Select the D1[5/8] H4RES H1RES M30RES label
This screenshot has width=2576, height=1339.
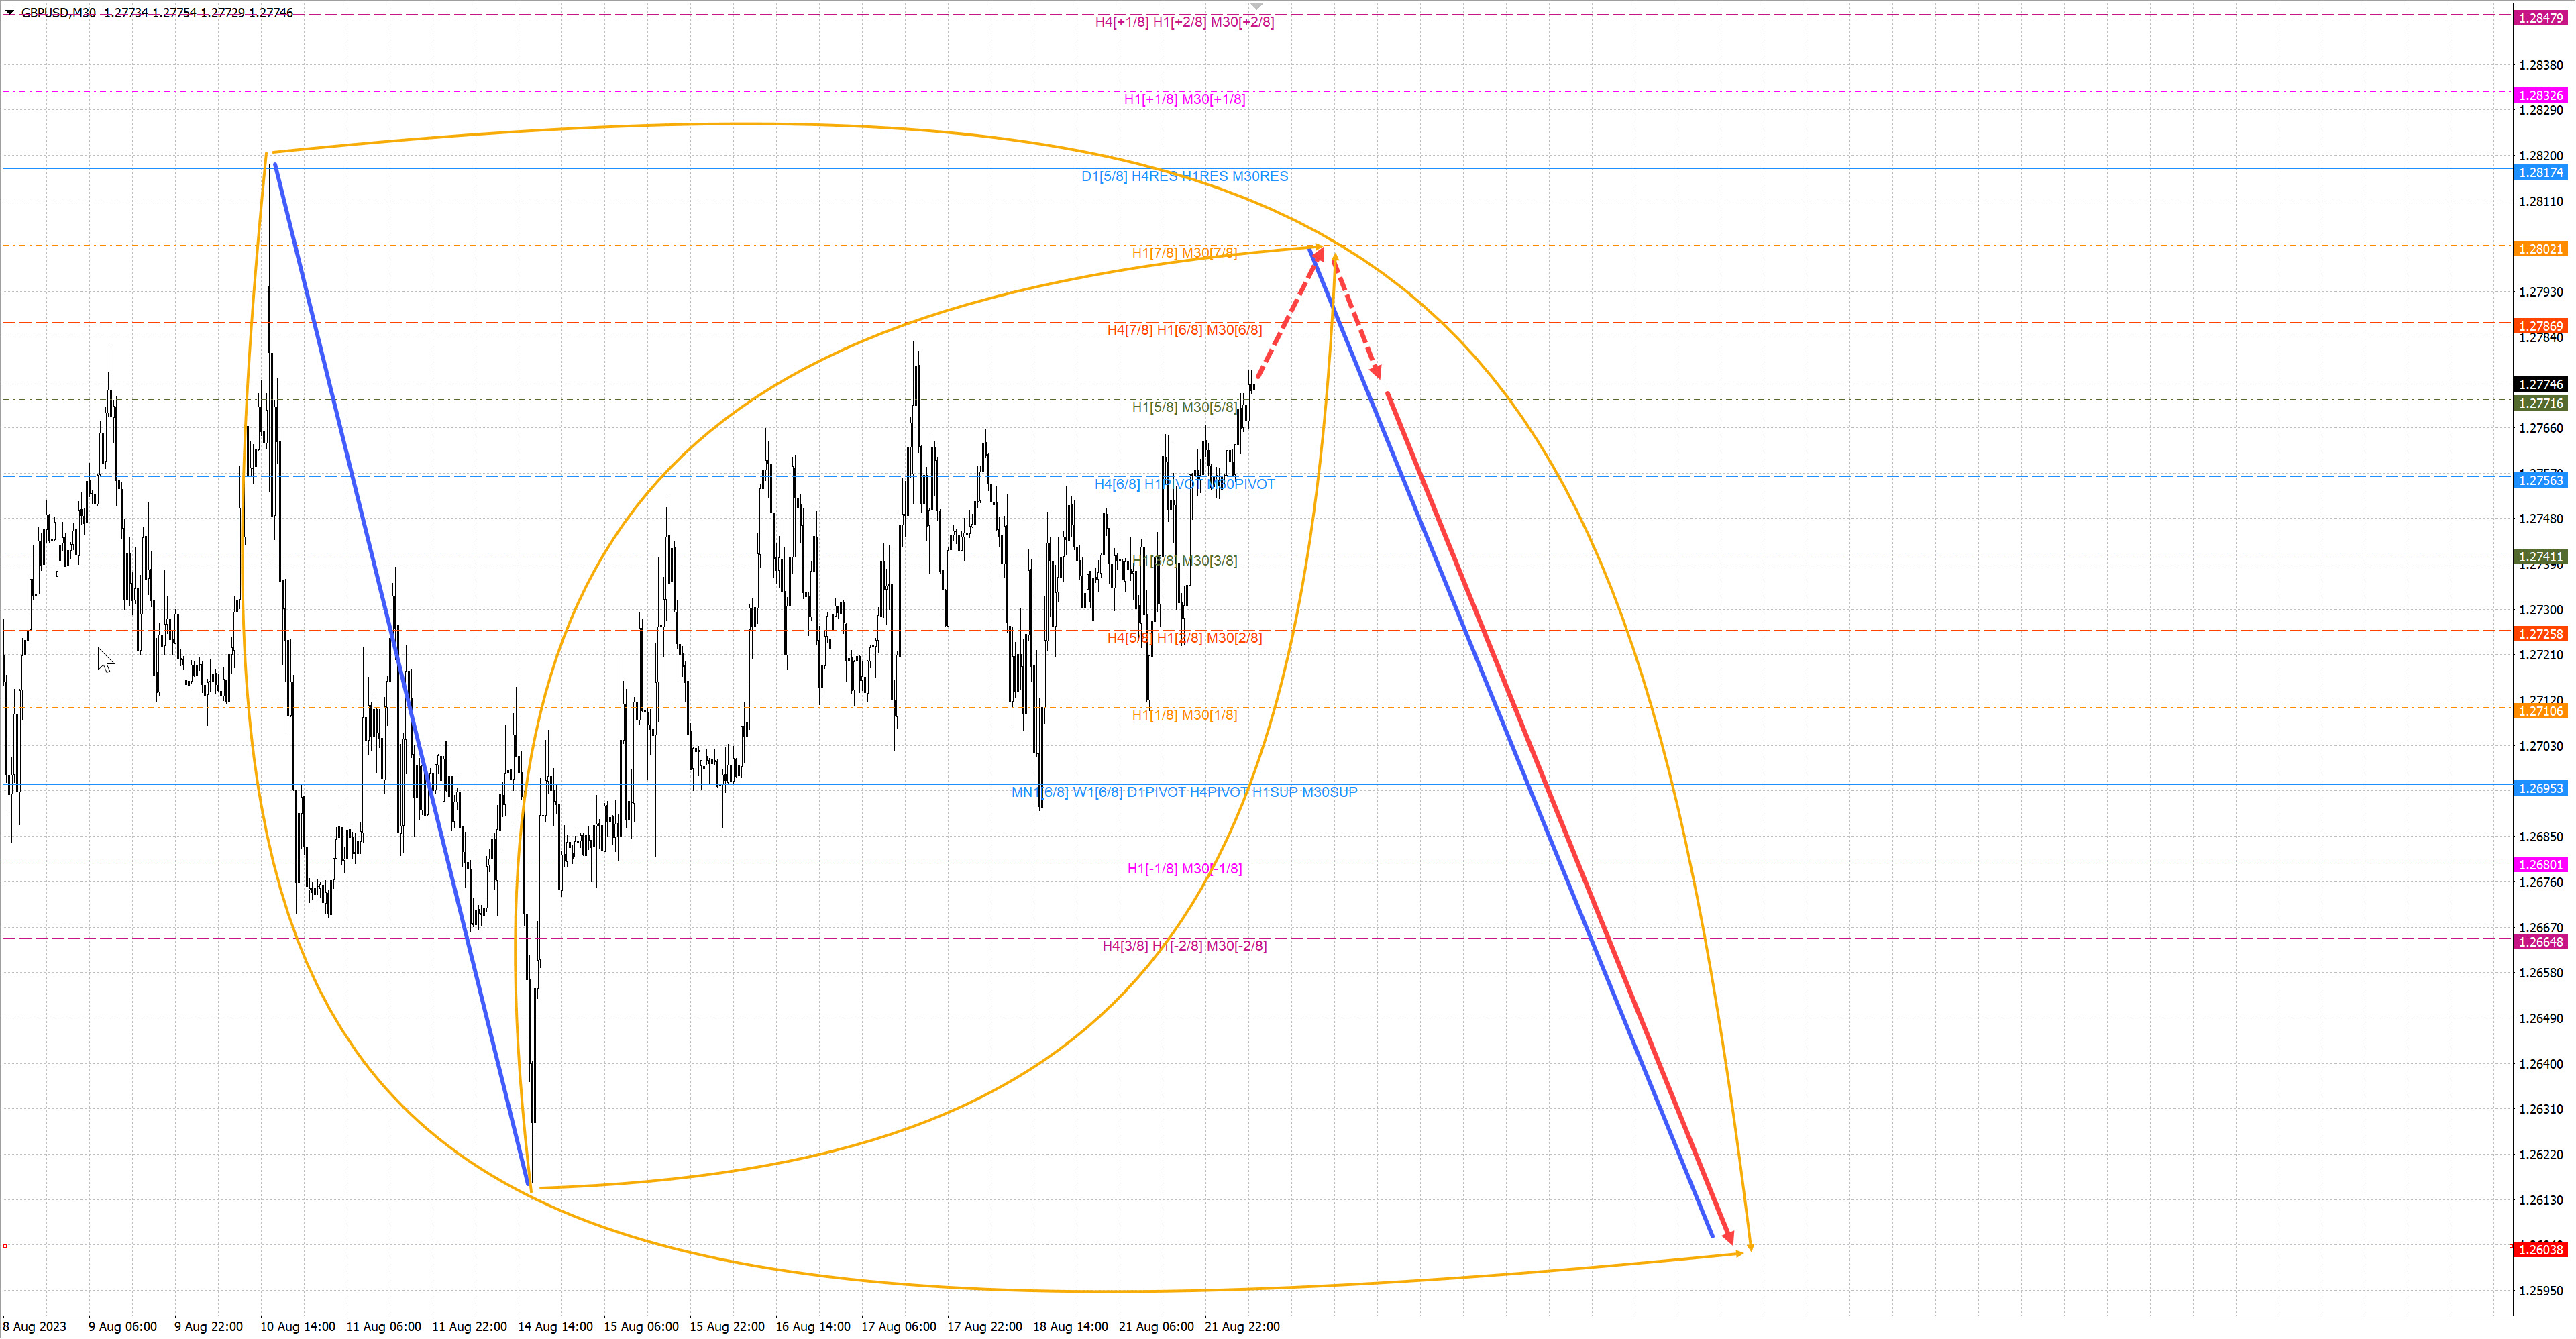1184,176
